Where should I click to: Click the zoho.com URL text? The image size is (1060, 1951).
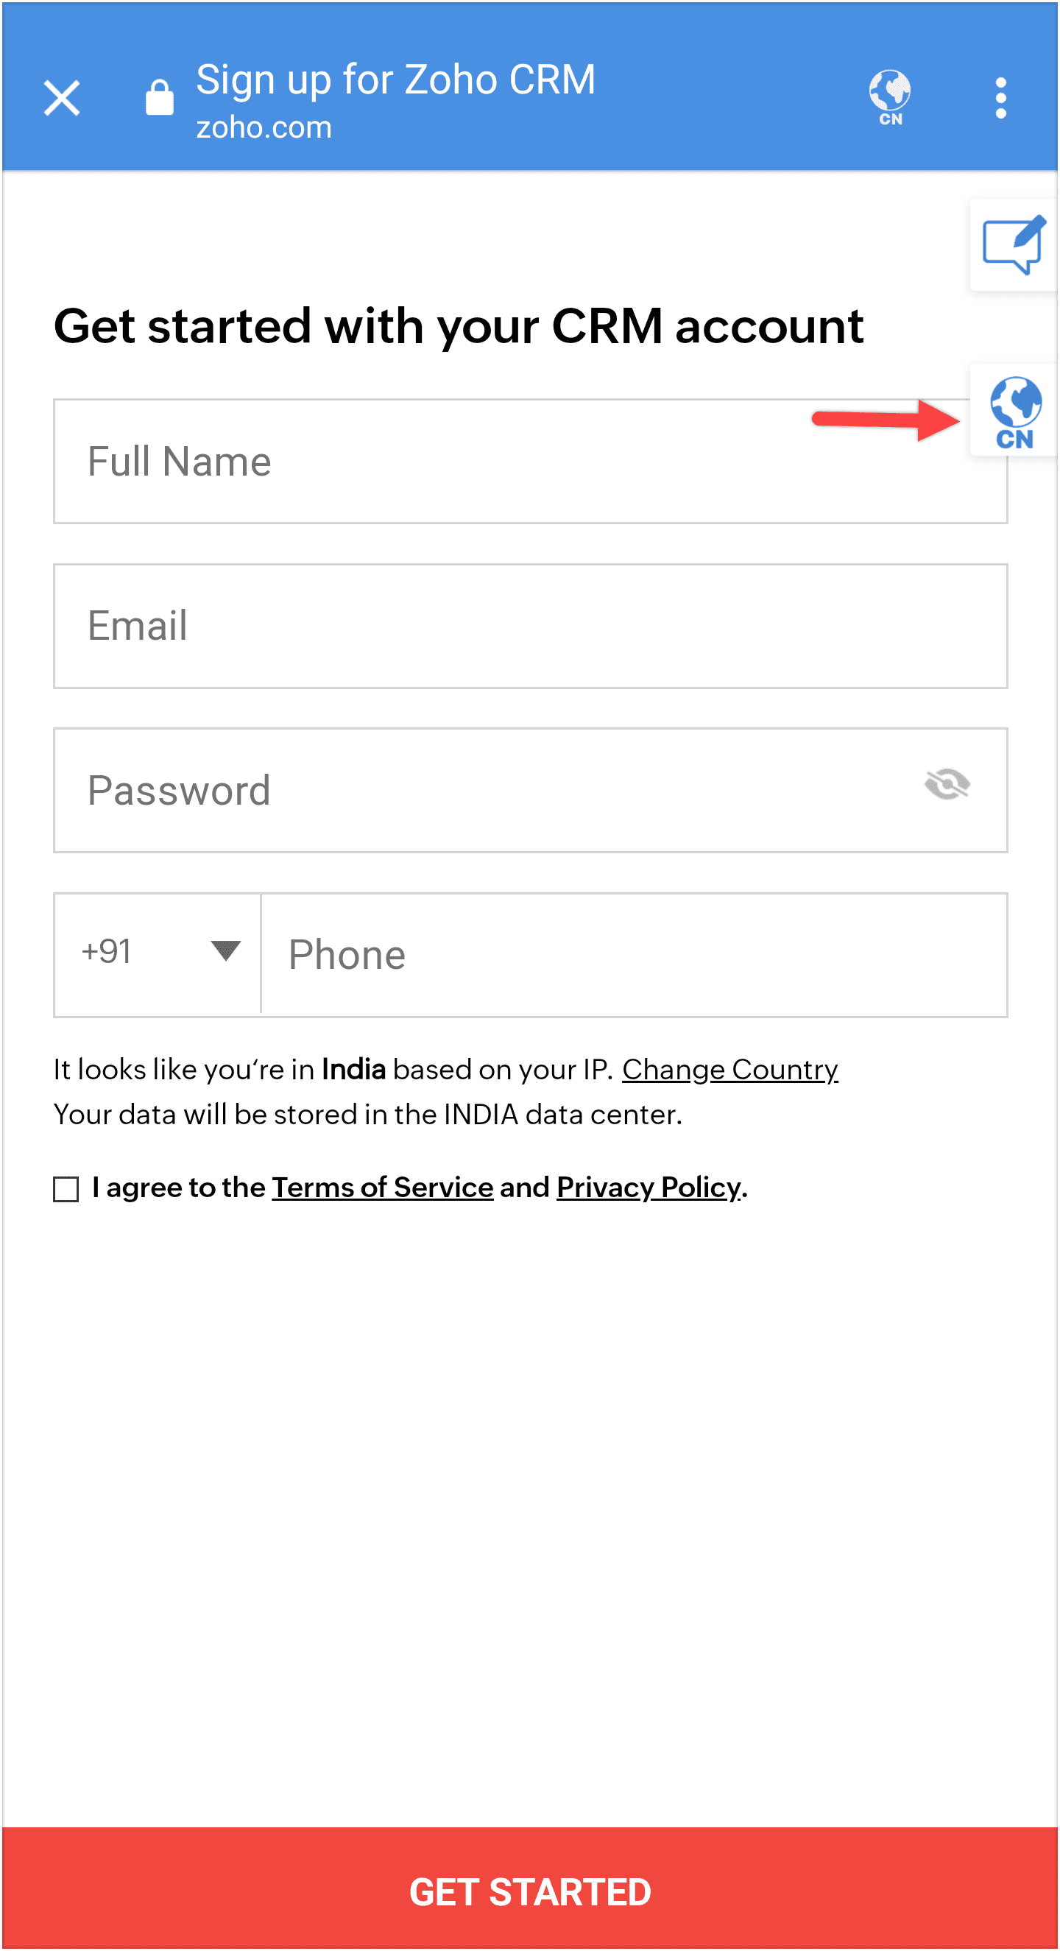click(x=264, y=127)
